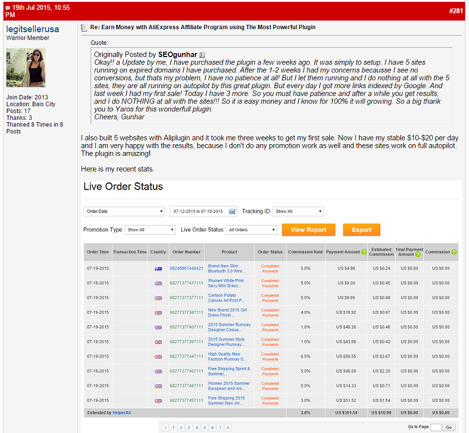Open order number 68277377377111

pos(186,298)
